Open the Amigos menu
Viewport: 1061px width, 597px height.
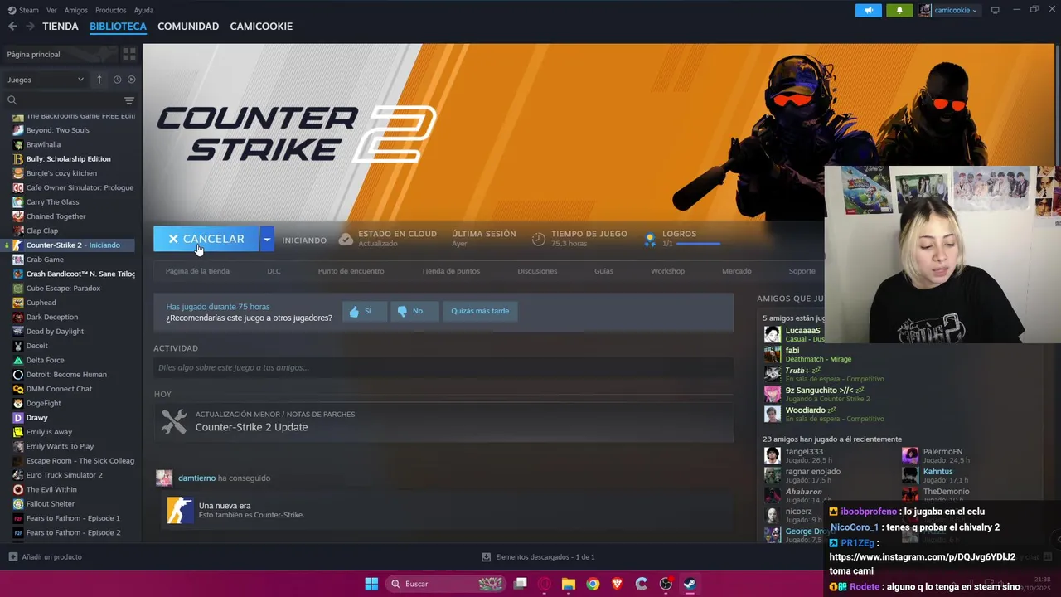coord(76,10)
